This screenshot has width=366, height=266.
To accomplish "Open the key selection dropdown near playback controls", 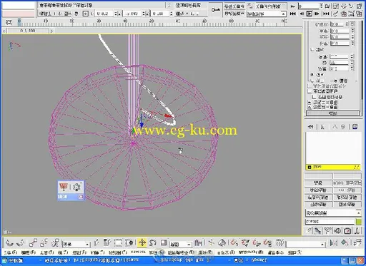I will [267, 14].
